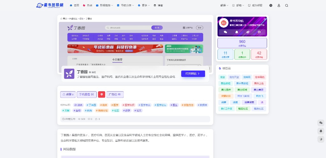326x158 pixels.
Task: Select the # 医生 tag
Action: pos(174,105)
